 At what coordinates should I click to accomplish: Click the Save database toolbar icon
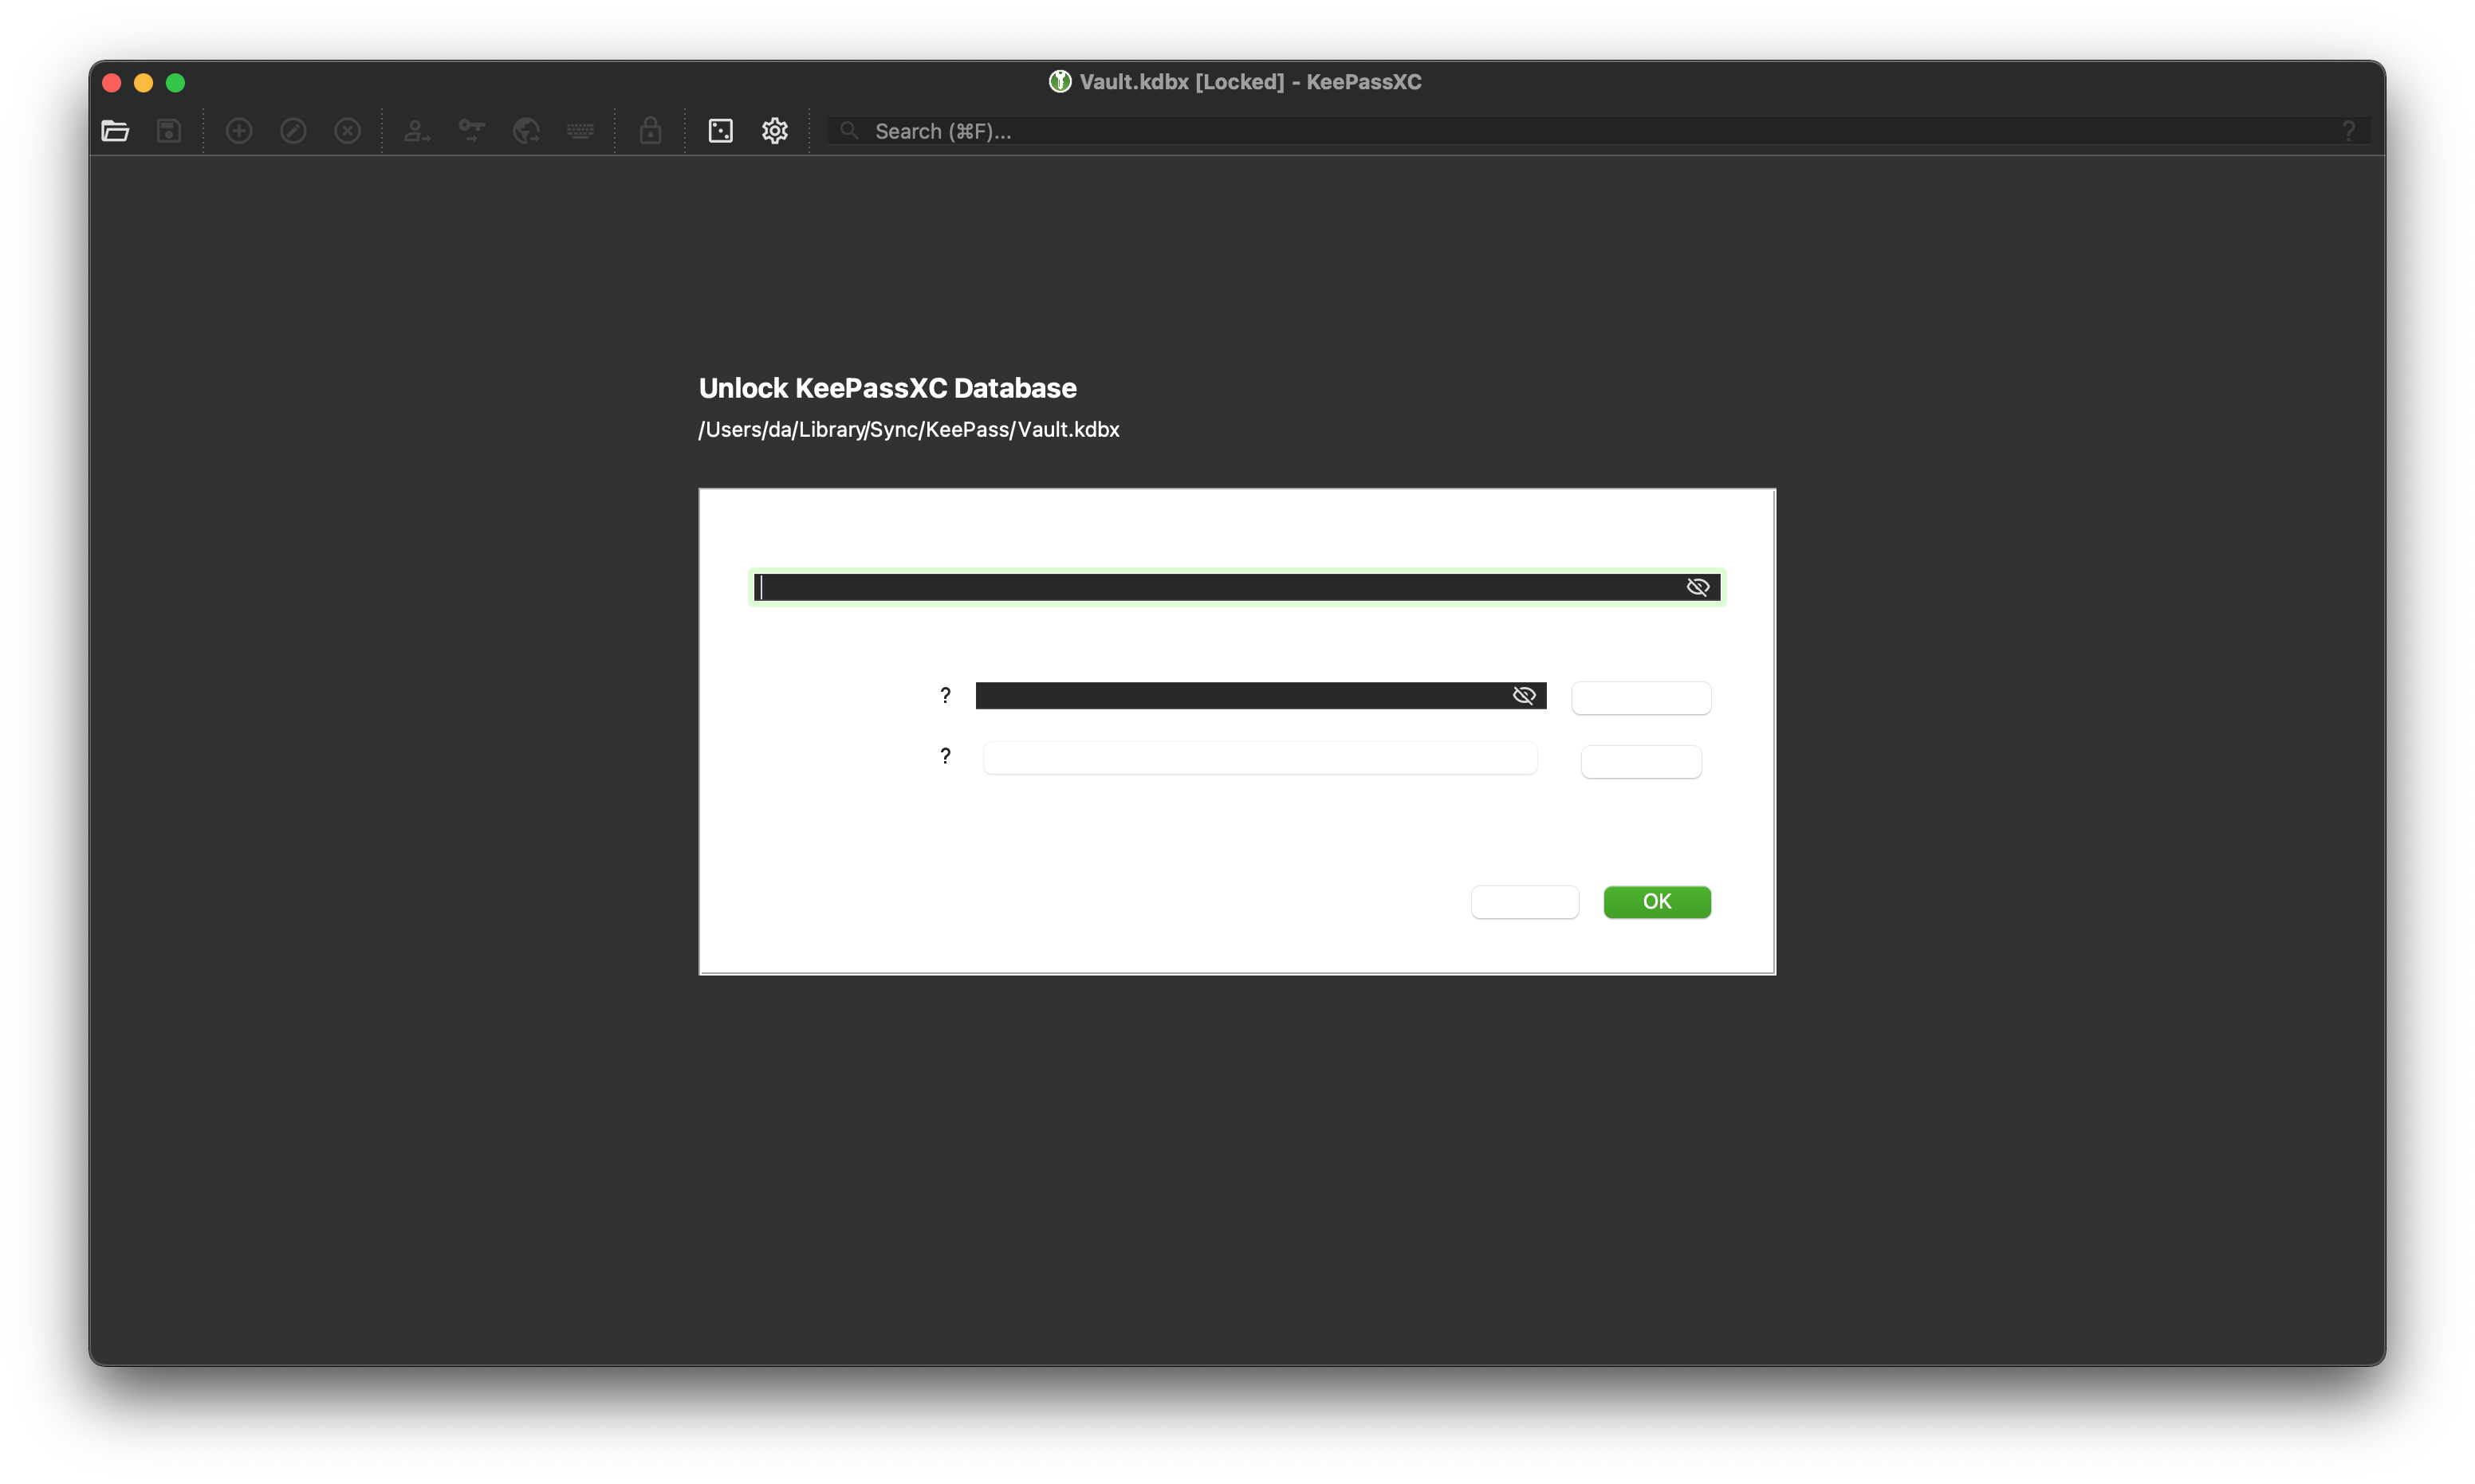click(169, 131)
